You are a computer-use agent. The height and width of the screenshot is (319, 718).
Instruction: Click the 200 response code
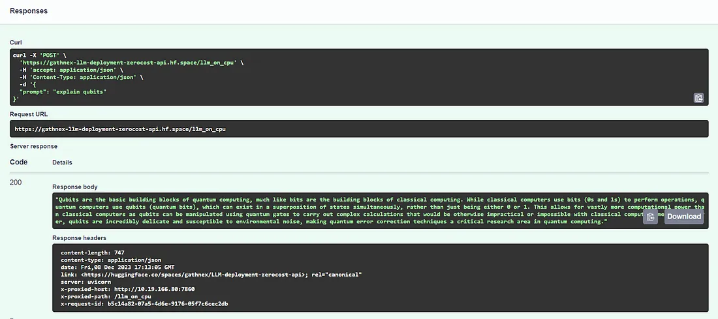(16, 183)
